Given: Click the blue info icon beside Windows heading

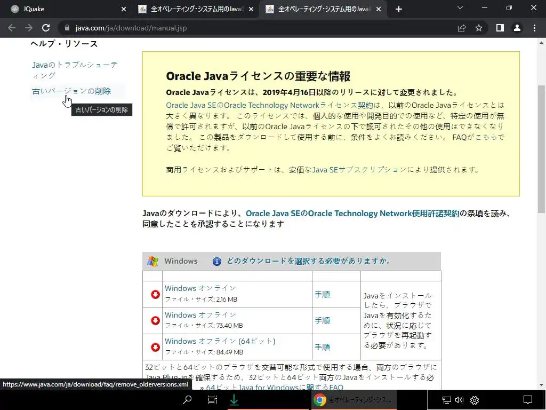Looking at the screenshot, I should (217, 261).
